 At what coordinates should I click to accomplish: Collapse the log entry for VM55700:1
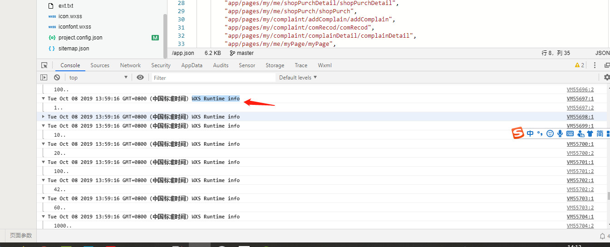(44, 144)
